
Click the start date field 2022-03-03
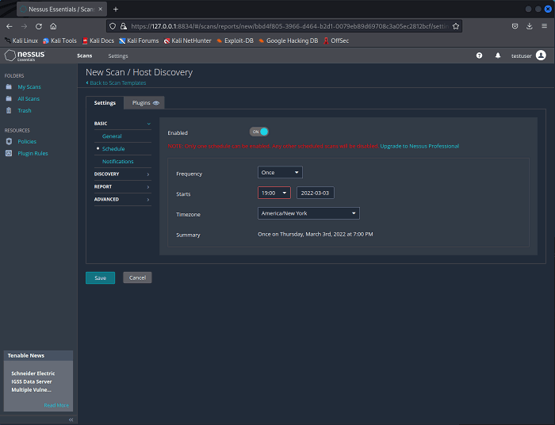(x=315, y=193)
